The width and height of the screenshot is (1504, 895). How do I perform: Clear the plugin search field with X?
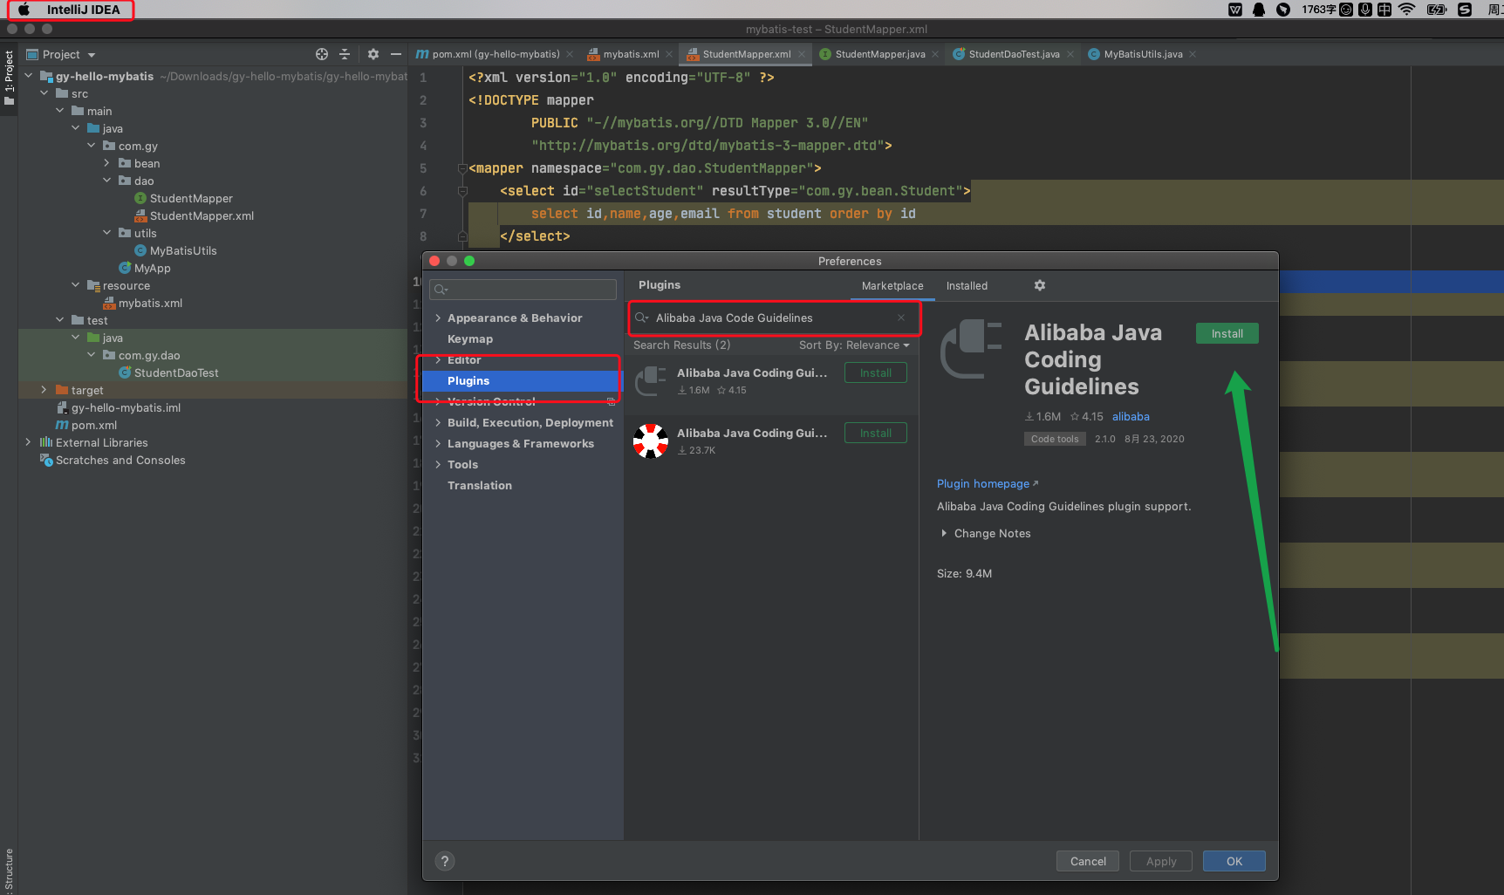click(900, 318)
